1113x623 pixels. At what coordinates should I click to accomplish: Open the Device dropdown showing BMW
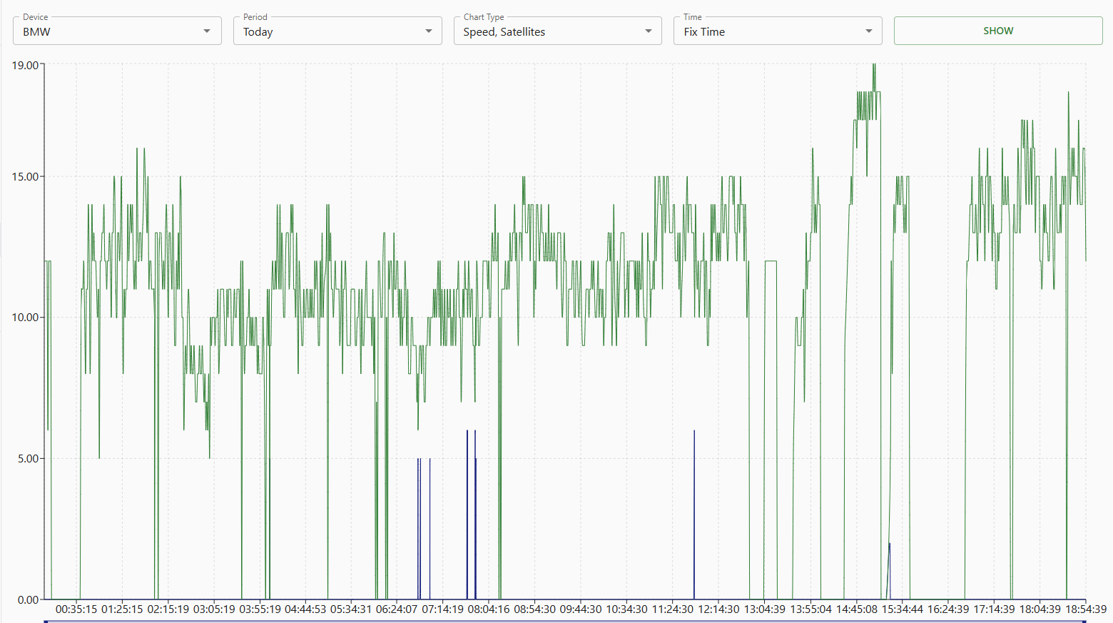pyautogui.click(x=107, y=31)
